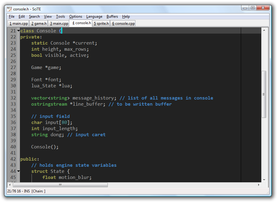Click the vertical scrollbar up arrow
Image resolution: width=280 pixels, height=204 pixels.
264,31
